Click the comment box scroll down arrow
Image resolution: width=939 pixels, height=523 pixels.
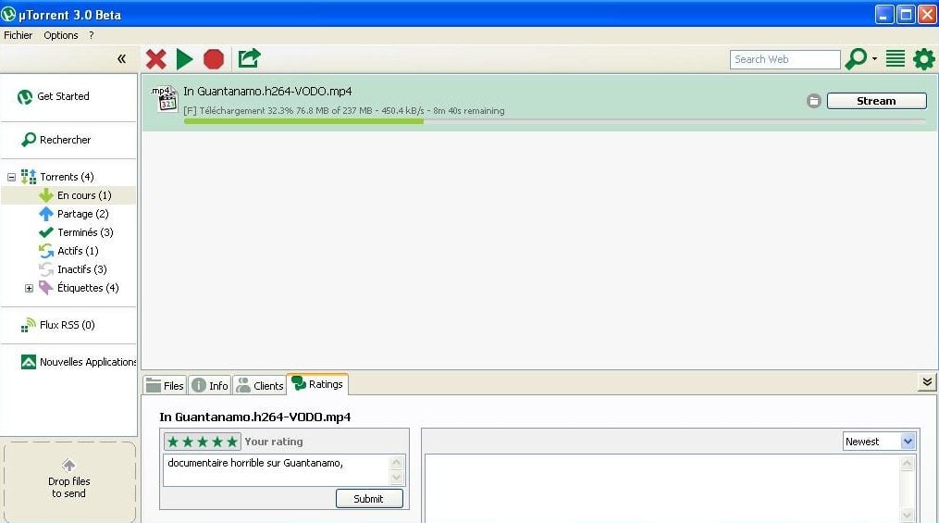pos(397,478)
